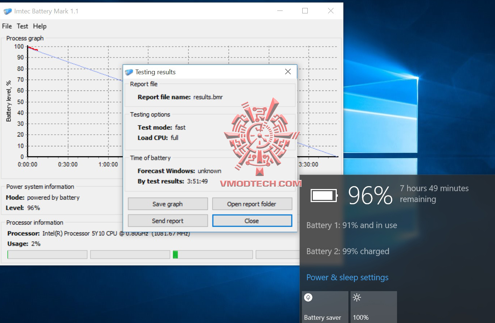Click '7 hours 49 minutes remaining' text
Viewport: 495px width, 323px height.
click(434, 194)
